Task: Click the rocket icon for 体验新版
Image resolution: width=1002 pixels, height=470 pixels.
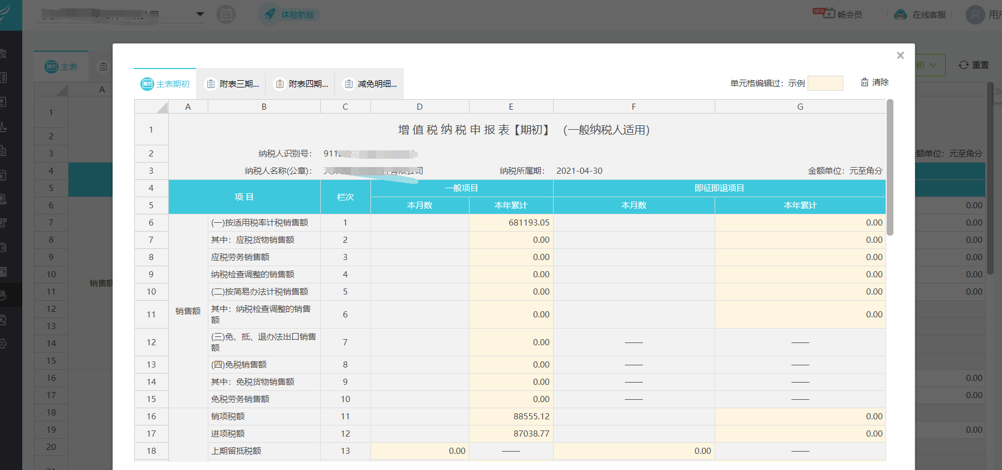Action: click(x=270, y=14)
